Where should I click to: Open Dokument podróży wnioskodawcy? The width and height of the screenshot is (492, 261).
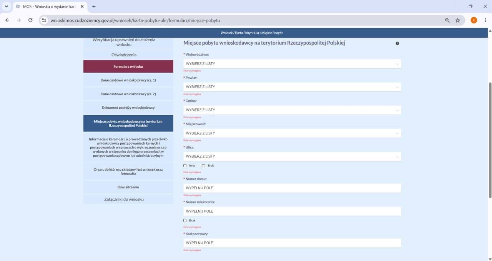point(128,108)
